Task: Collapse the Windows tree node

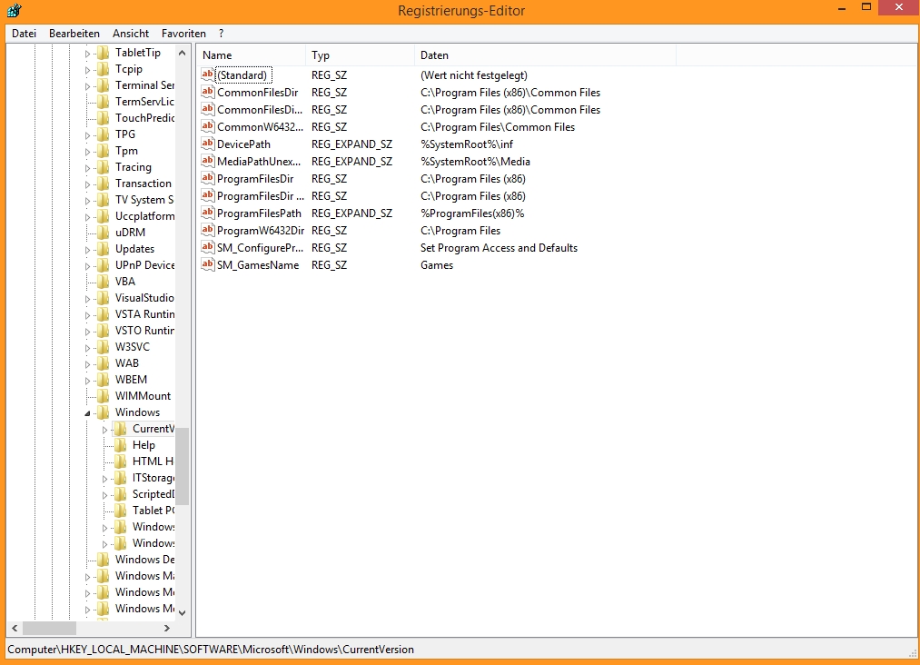Action: point(87,413)
